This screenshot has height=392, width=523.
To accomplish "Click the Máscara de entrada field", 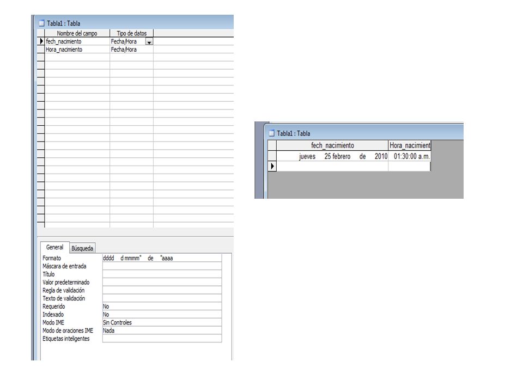I will pos(162,266).
